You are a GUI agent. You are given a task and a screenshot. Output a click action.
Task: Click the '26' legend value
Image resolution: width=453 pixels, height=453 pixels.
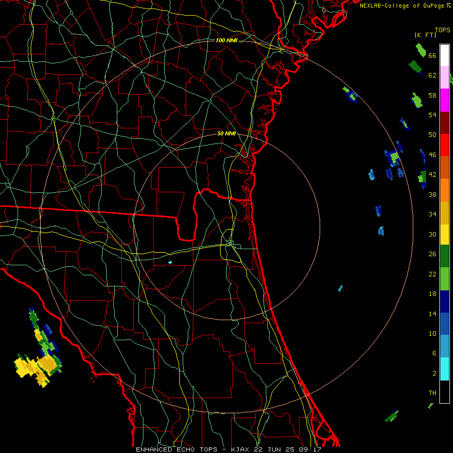click(432, 254)
